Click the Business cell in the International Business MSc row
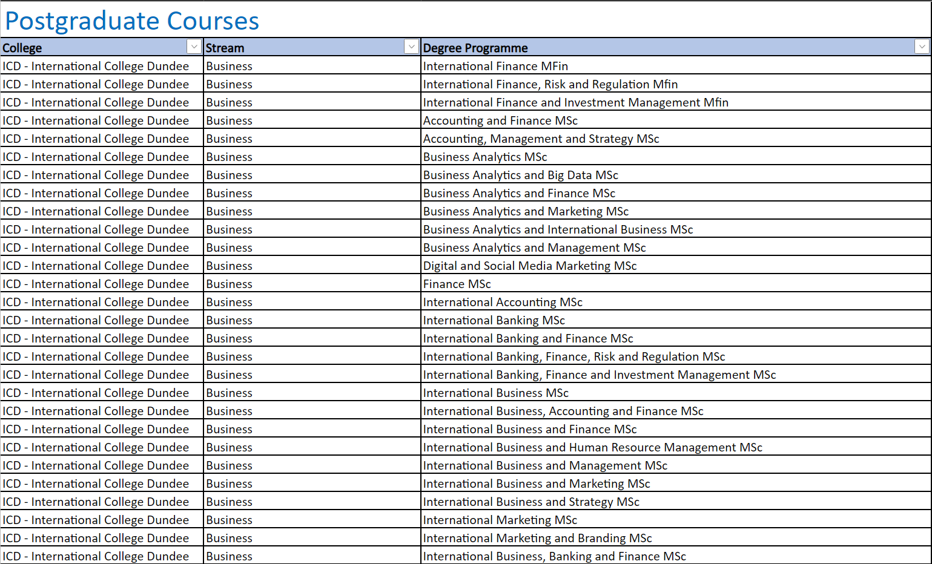This screenshot has height=564, width=932. [312, 393]
